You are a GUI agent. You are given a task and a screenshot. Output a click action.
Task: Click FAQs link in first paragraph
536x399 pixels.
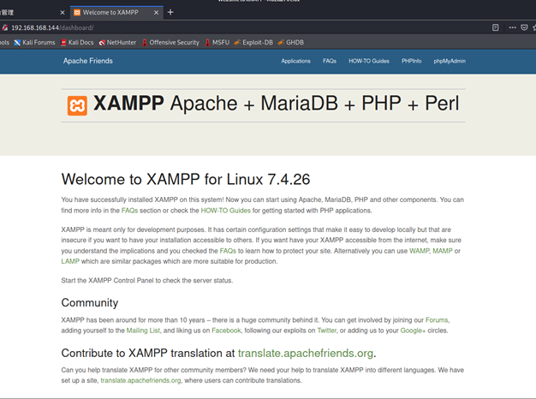(x=129, y=211)
